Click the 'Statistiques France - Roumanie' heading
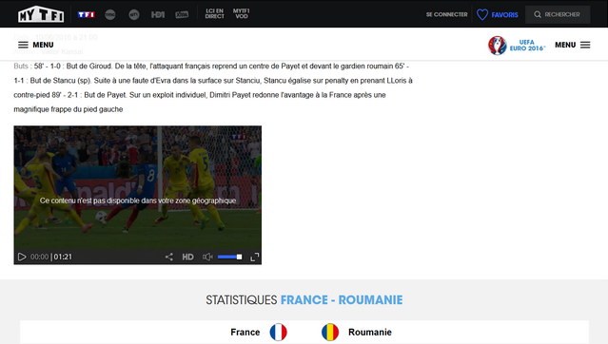608x344 pixels. point(304,300)
